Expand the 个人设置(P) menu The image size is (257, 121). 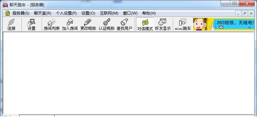66,13
